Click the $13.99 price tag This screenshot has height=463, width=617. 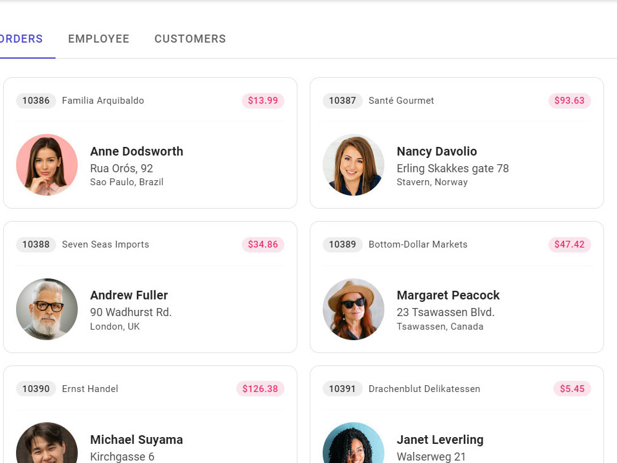pyautogui.click(x=263, y=101)
